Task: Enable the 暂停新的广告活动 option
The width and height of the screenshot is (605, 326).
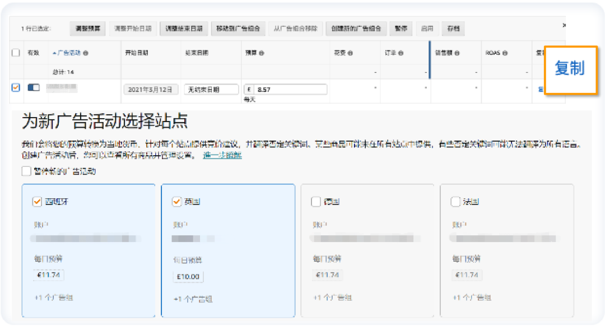Action: point(25,170)
